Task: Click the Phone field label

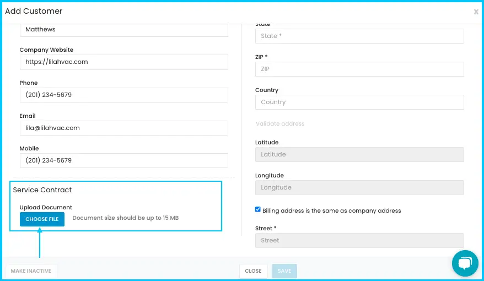Action: click(29, 83)
